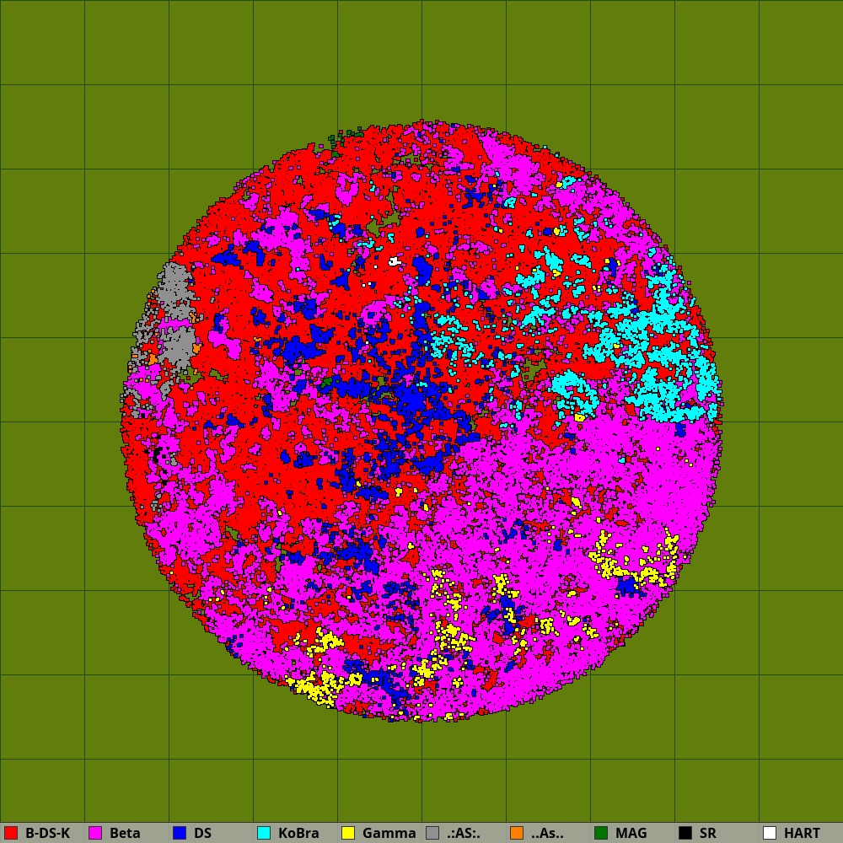Select the Gamma legend label
Screen dimensions: 843x843
(389, 834)
